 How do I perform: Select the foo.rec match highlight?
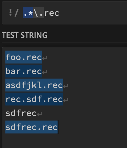24,57
